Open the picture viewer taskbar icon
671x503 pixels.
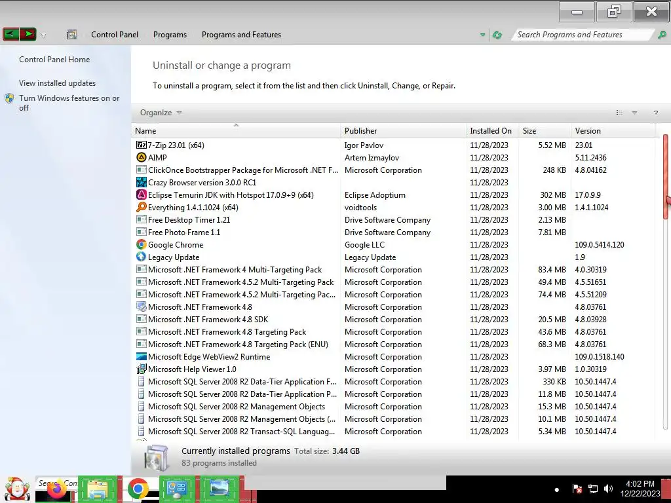click(x=219, y=489)
